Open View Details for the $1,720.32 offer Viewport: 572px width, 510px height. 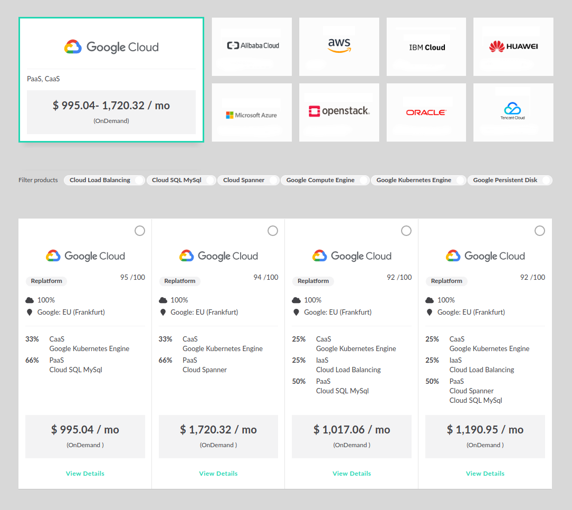coord(218,474)
